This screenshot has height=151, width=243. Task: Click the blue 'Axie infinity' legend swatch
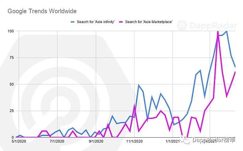[72, 22]
